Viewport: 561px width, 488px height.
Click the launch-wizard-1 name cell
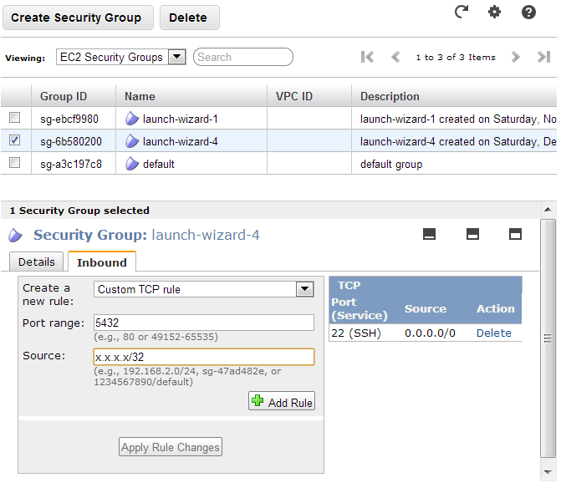(181, 119)
